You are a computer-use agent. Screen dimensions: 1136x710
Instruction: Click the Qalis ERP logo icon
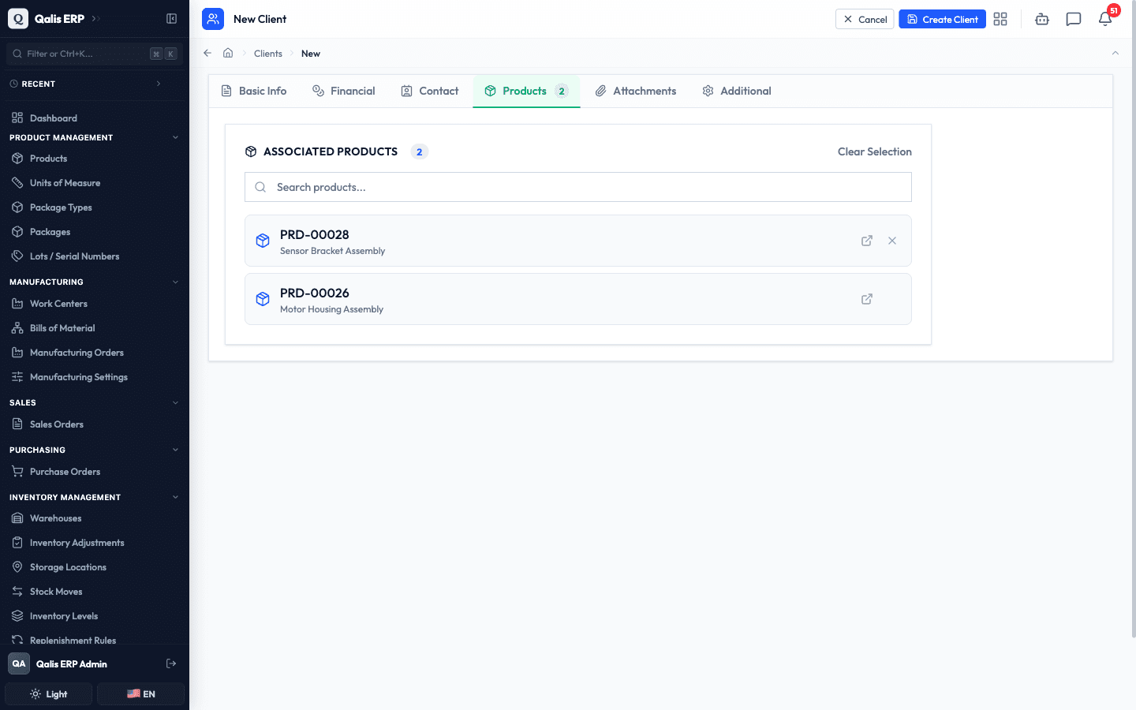tap(18, 19)
